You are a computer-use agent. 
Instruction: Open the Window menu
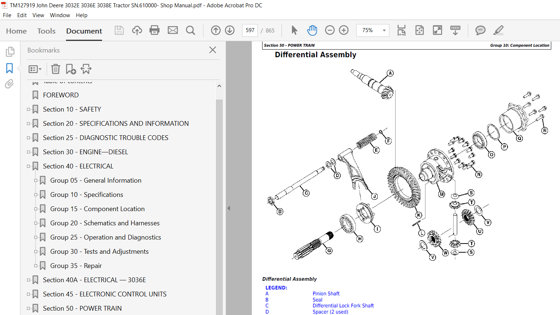(x=60, y=15)
